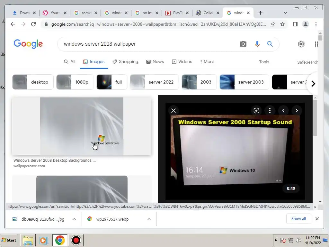Screen dimensions: 329x247
Task: Filter by the 1080p chip
Action: pyautogui.click(x=75, y=82)
